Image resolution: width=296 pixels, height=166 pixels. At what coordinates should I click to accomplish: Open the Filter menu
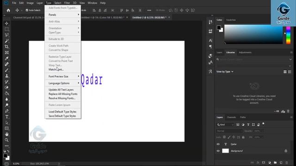67,3
